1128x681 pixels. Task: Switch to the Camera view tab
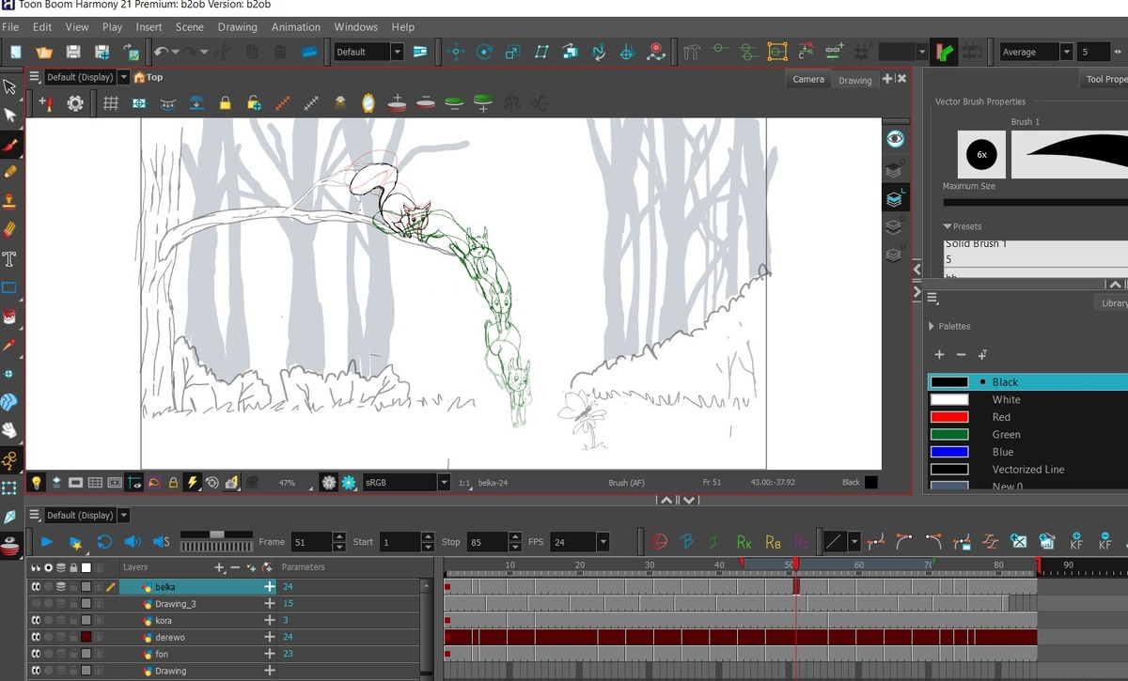[x=808, y=80]
